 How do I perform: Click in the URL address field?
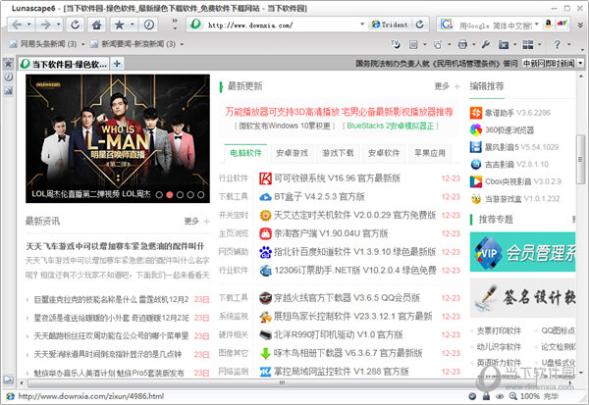click(281, 25)
